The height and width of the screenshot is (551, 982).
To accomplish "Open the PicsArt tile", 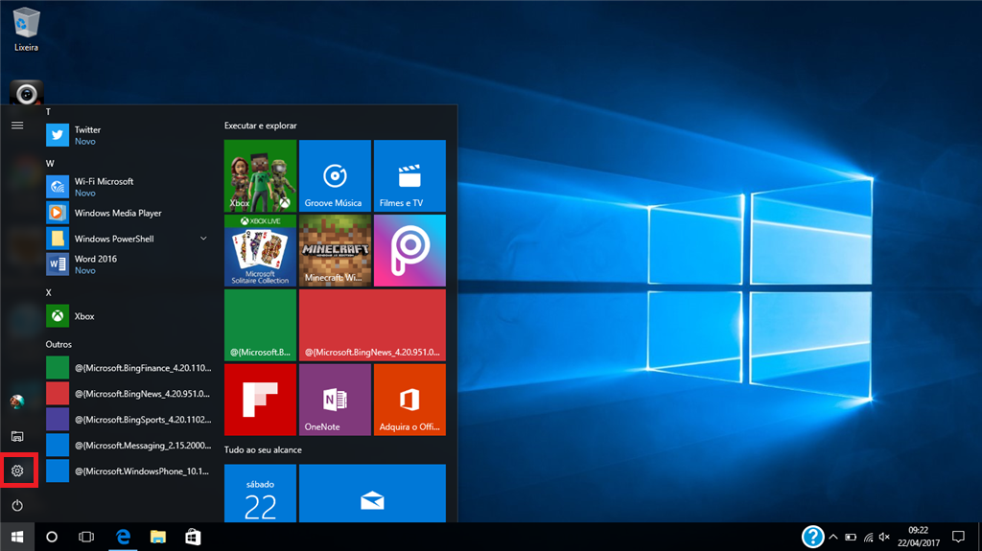I will tap(409, 250).
